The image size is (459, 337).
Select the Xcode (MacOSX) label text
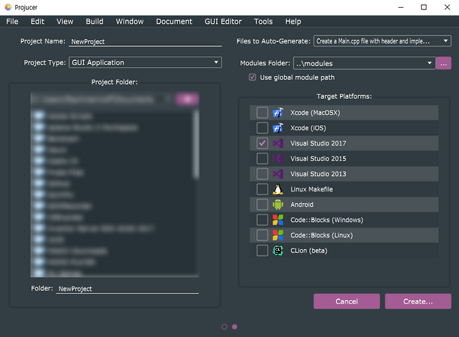tap(316, 112)
